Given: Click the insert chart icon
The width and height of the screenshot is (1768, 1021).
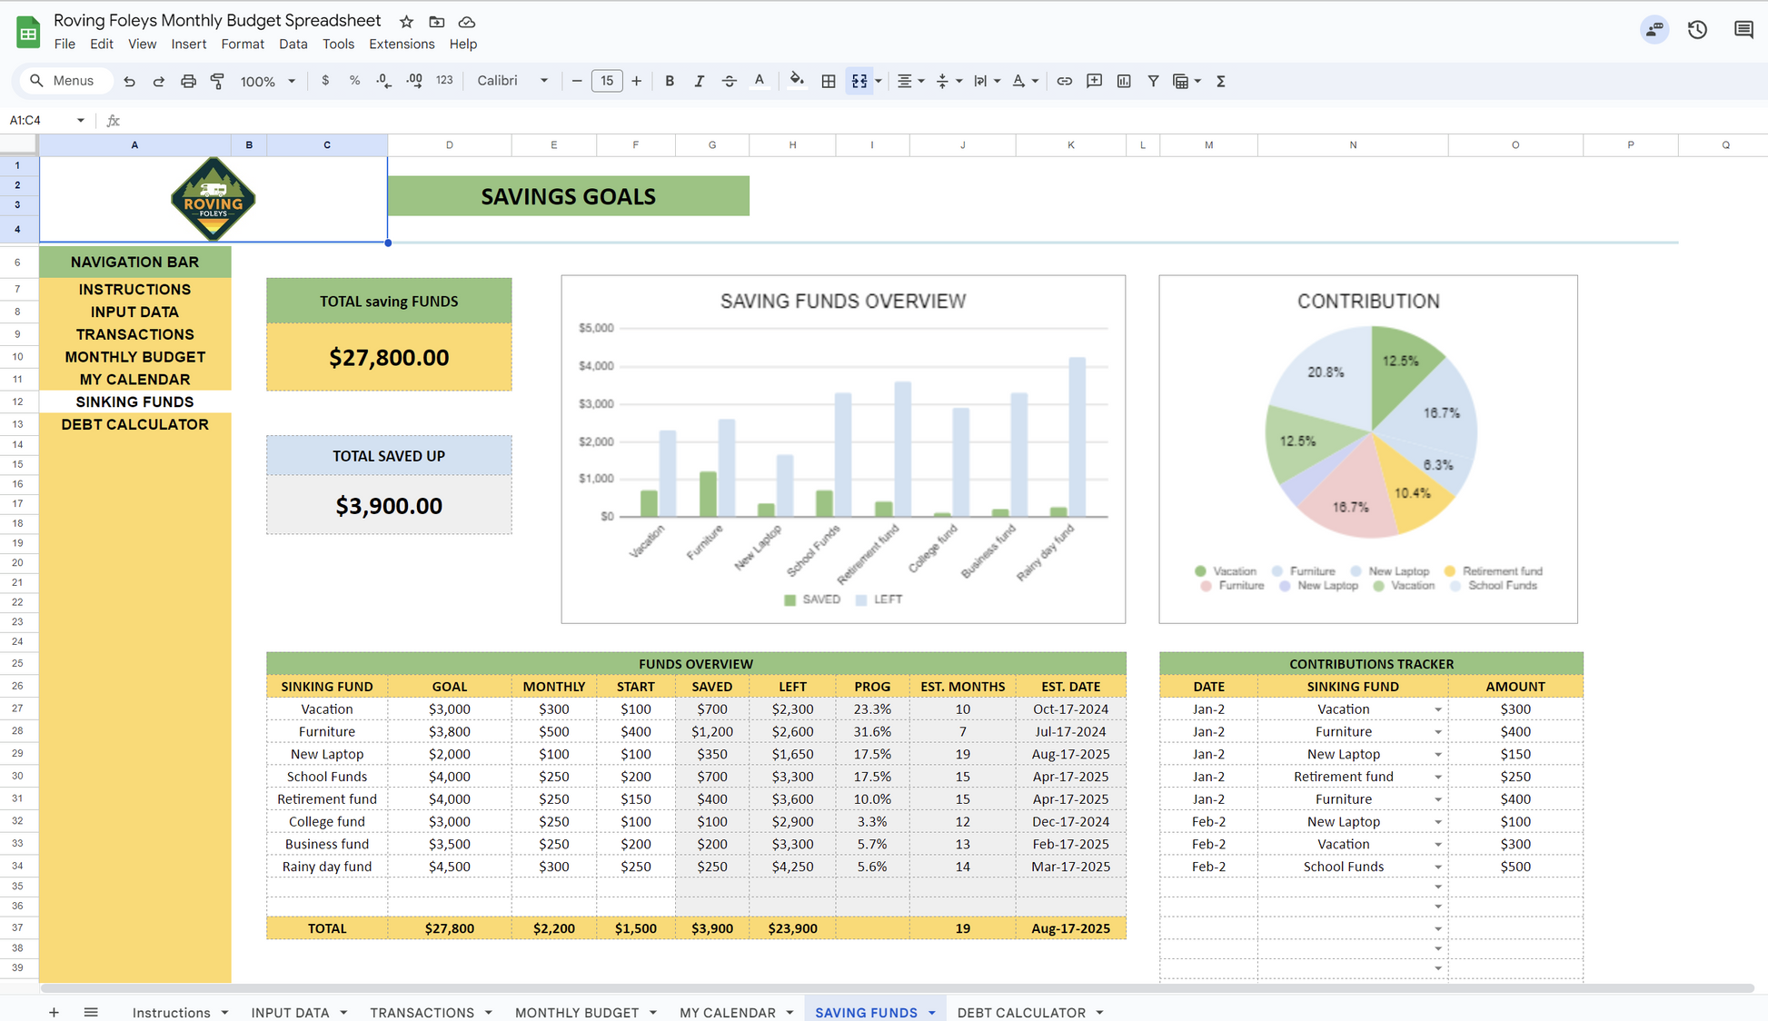Looking at the screenshot, I should pyautogui.click(x=1124, y=81).
